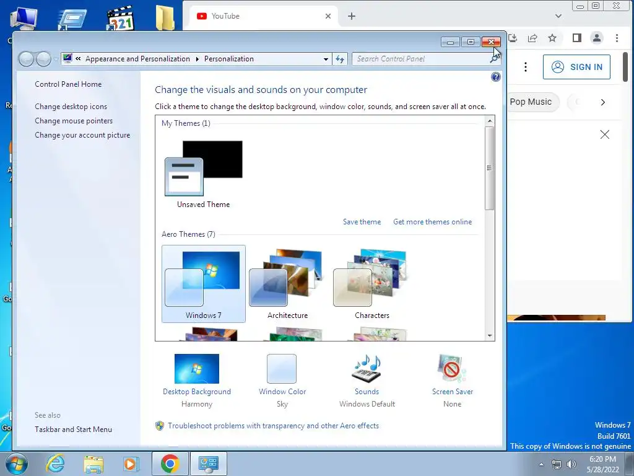
Task: Show hidden tray icons arrow
Action: point(541,464)
